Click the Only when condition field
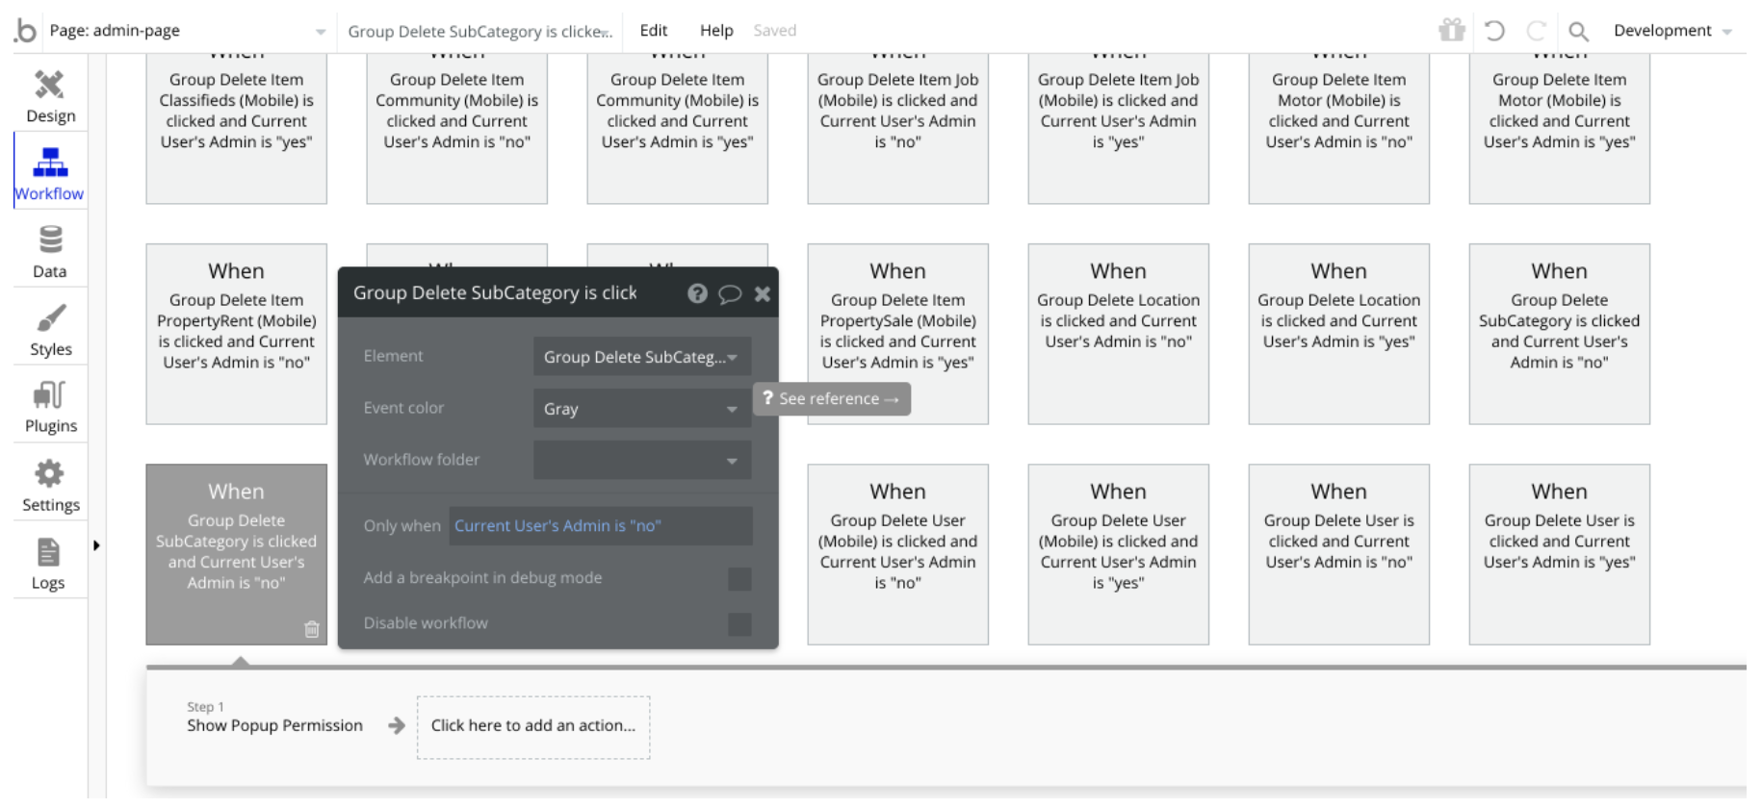This screenshot has width=1762, height=808. [600, 526]
